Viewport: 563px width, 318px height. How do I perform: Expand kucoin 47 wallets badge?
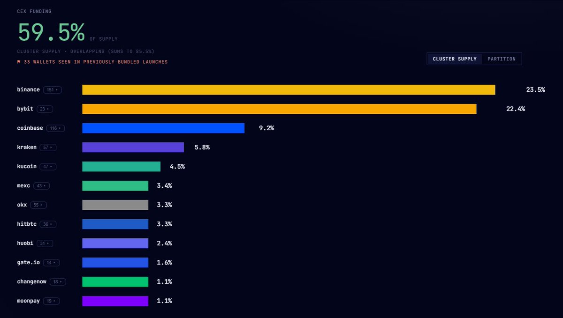tap(48, 166)
